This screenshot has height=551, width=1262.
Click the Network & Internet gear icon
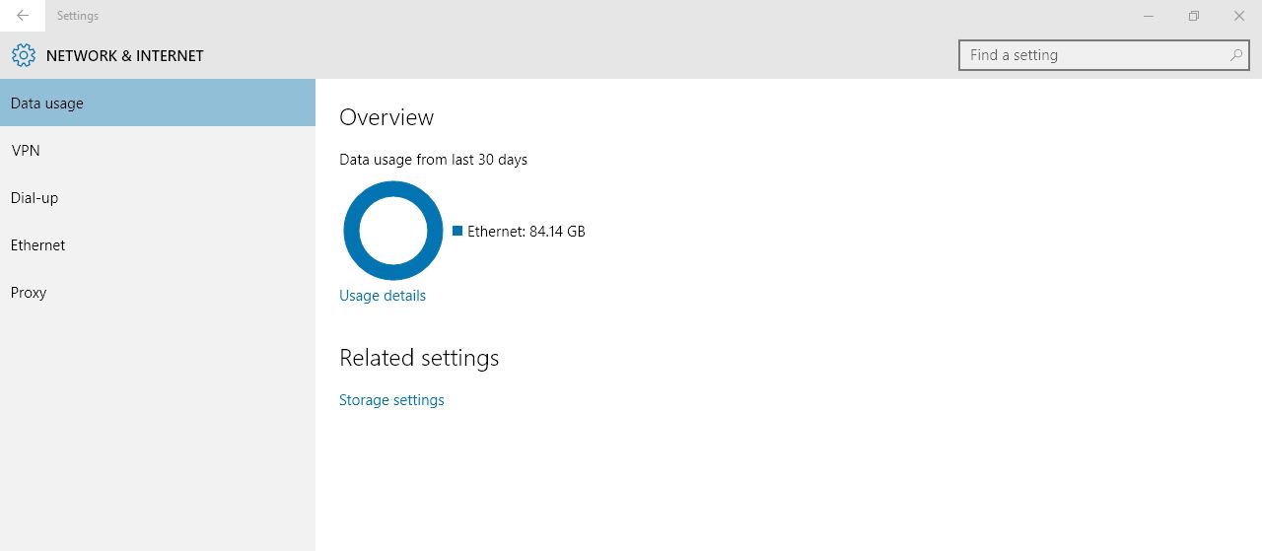pos(24,55)
